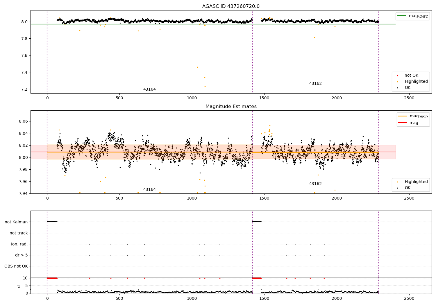Click the 43162 label in top plot

[315, 84]
